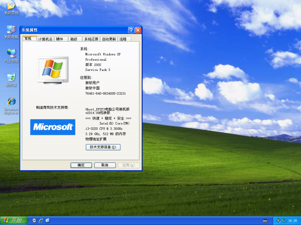This screenshot has height=225, width=301.
Task: Launch media player from quick launch bar
Action: [34, 221]
